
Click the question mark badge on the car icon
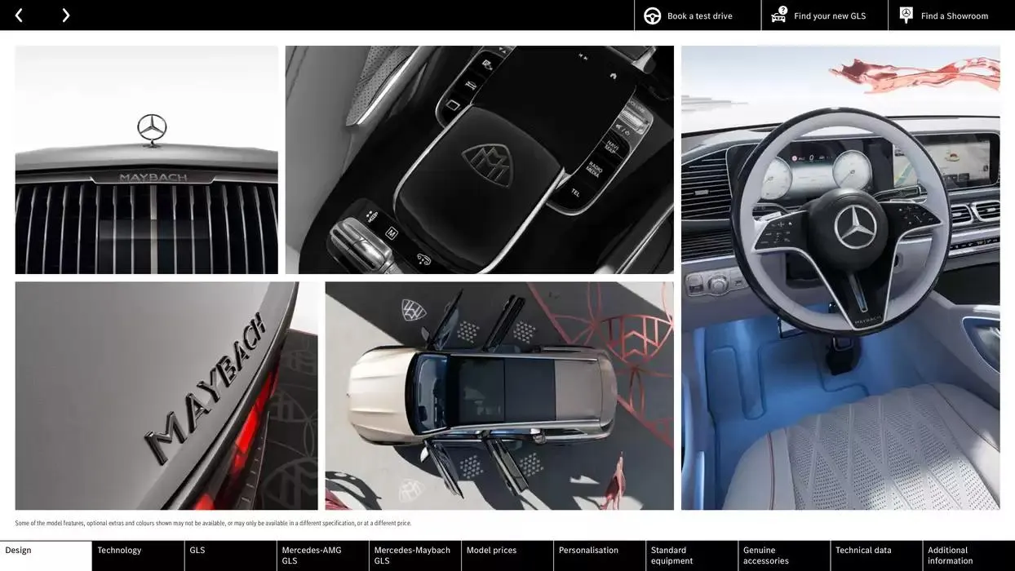pos(782,8)
